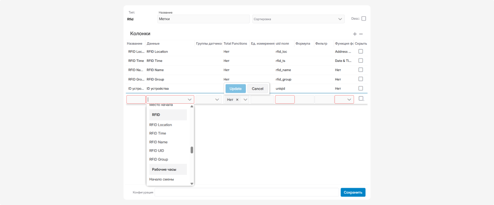This screenshot has height=205, width=494.
Task: Tick hide checkbox in RFID Location row
Action: [361, 51]
